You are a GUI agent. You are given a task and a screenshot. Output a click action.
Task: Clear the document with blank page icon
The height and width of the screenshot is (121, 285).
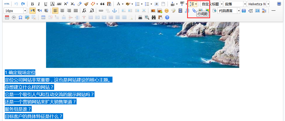[164, 4]
